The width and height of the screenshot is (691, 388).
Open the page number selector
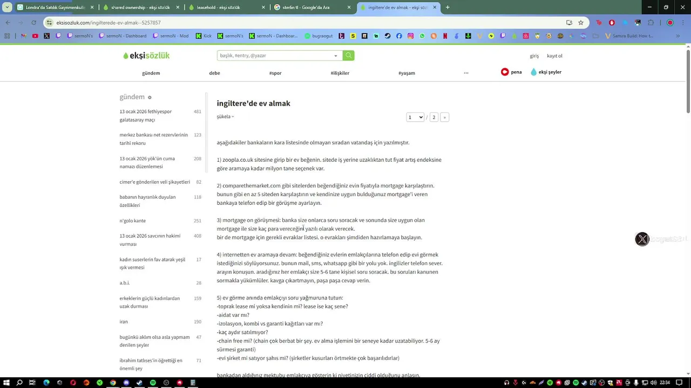pos(415,117)
